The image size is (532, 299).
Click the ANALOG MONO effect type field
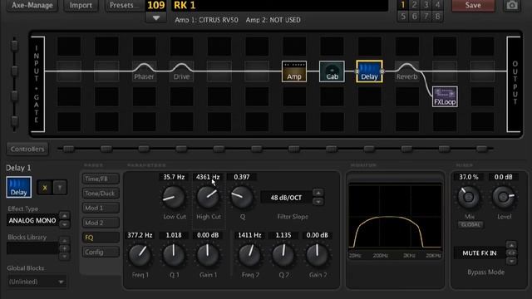[x=32, y=220]
